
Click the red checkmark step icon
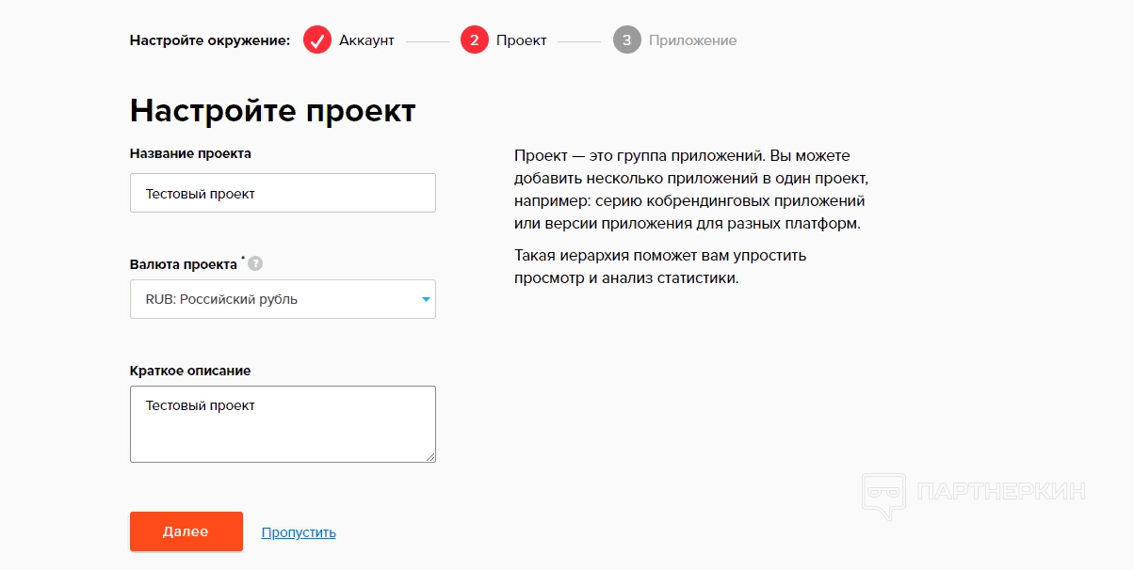click(x=317, y=40)
